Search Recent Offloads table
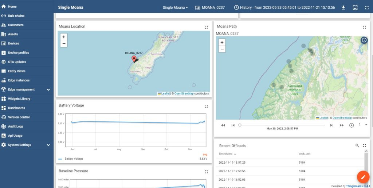The height and width of the screenshot is (188, 373). [x=357, y=145]
